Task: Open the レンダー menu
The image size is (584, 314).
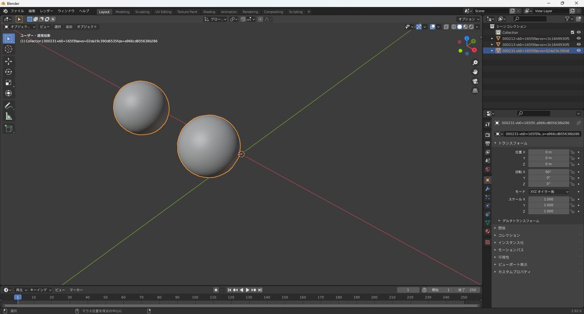Action: pyautogui.click(x=47, y=11)
